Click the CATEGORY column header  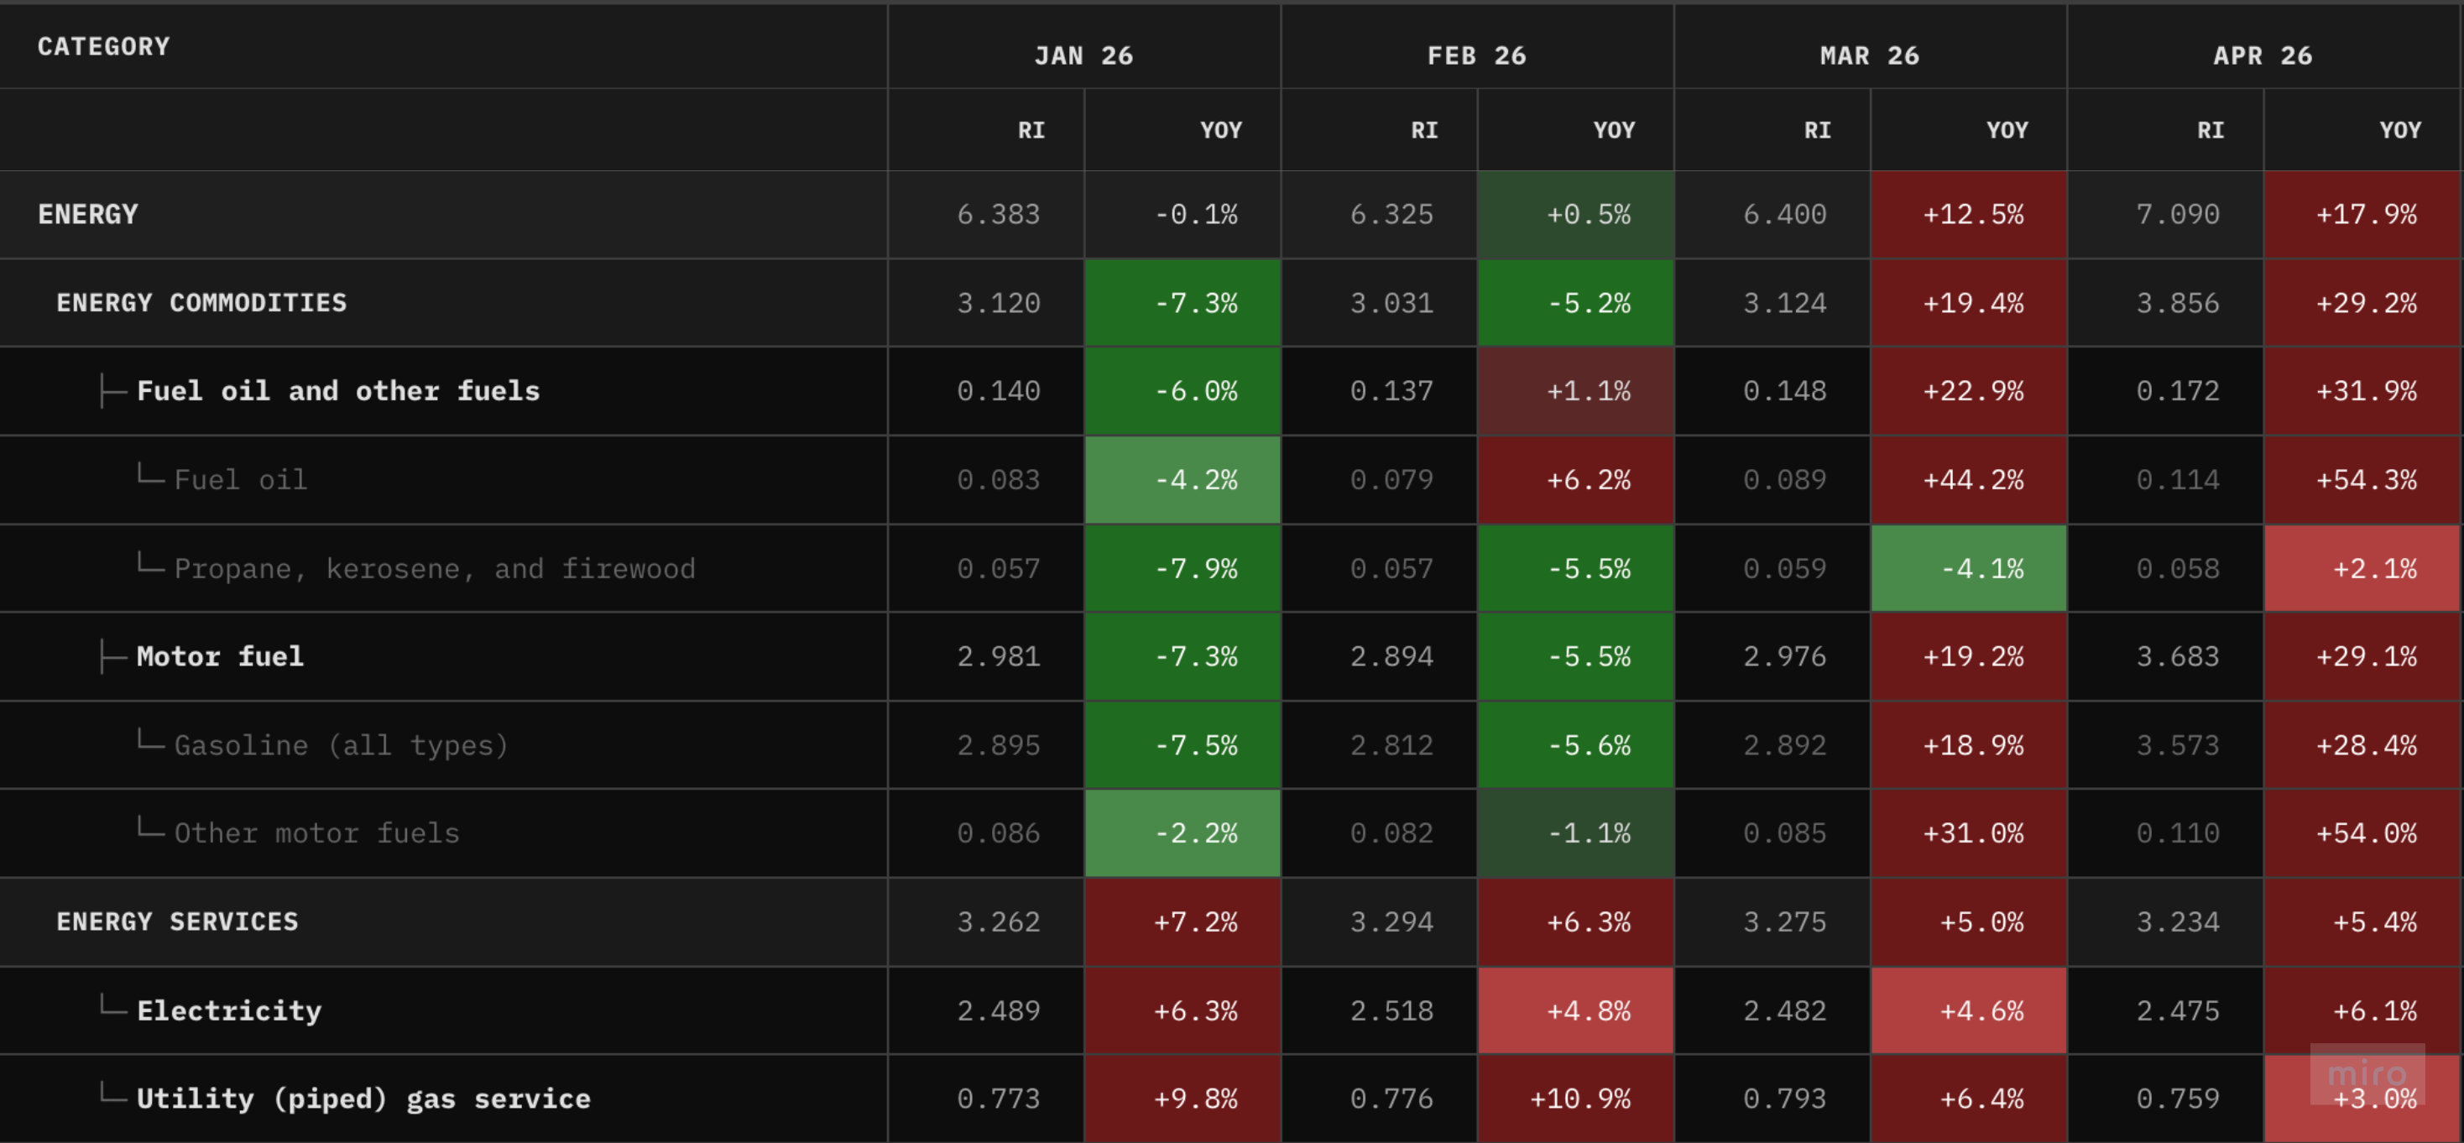click(x=103, y=46)
